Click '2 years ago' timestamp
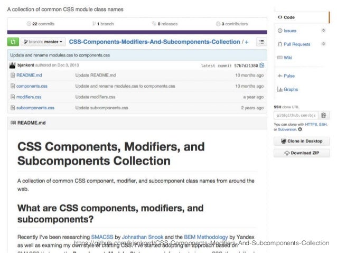Viewport: 337px width, 253px height. click(x=252, y=108)
